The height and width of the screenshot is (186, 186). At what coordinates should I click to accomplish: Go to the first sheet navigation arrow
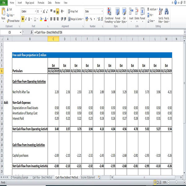point(1,177)
